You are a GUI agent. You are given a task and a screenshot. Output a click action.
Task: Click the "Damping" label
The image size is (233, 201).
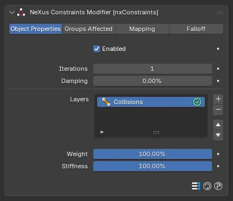pyautogui.click(x=75, y=81)
